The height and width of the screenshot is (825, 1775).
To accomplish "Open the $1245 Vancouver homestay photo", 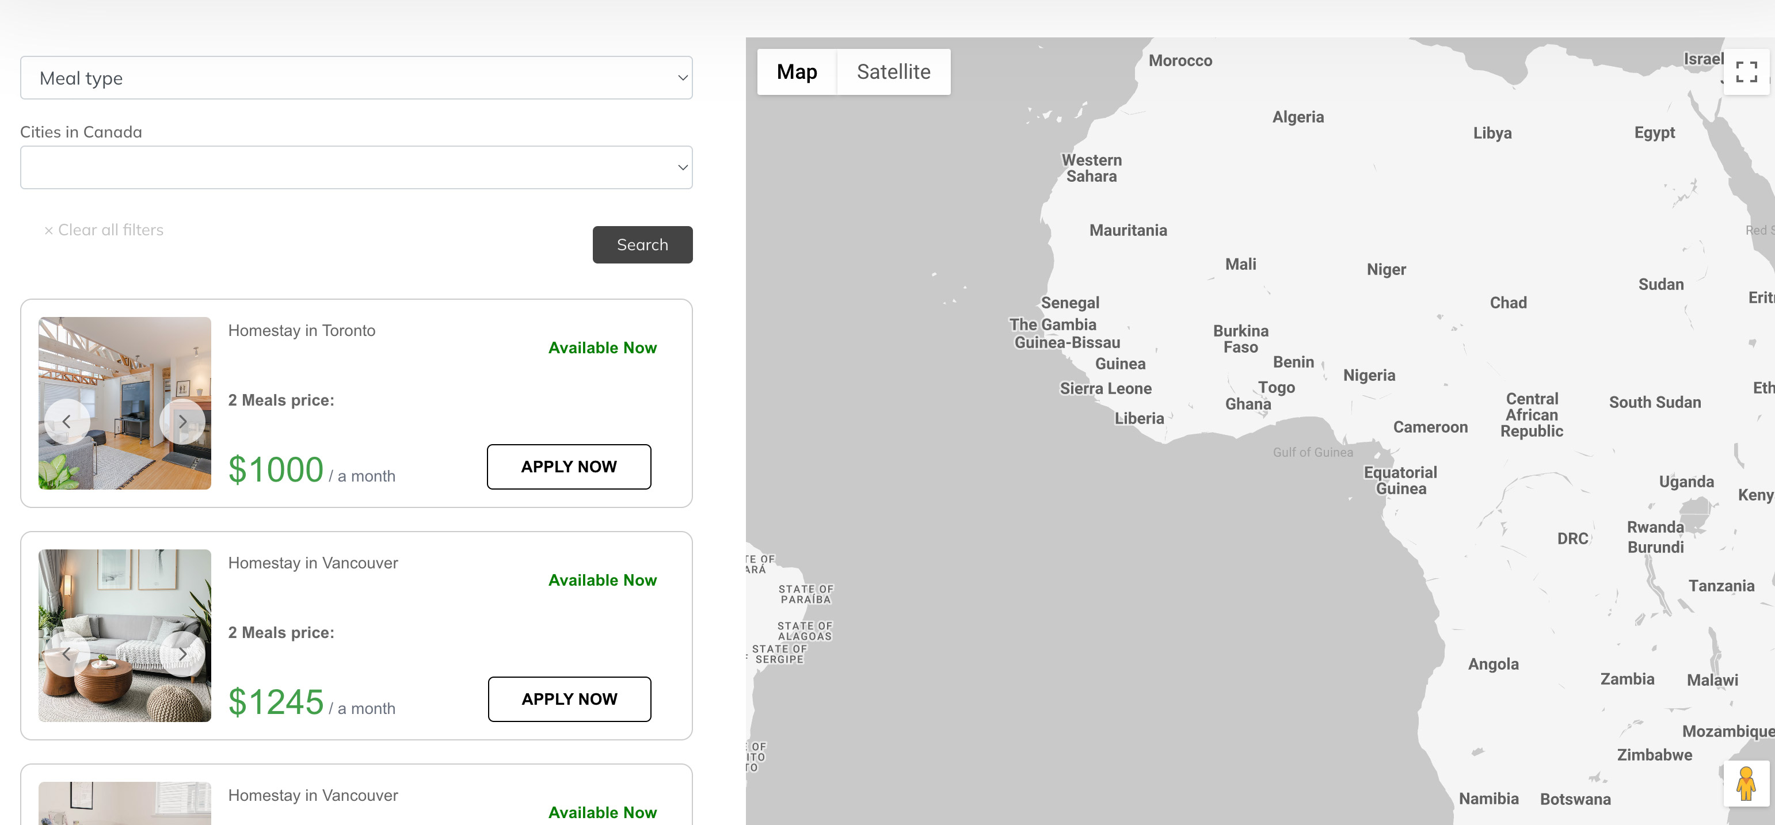I will pyautogui.click(x=125, y=636).
